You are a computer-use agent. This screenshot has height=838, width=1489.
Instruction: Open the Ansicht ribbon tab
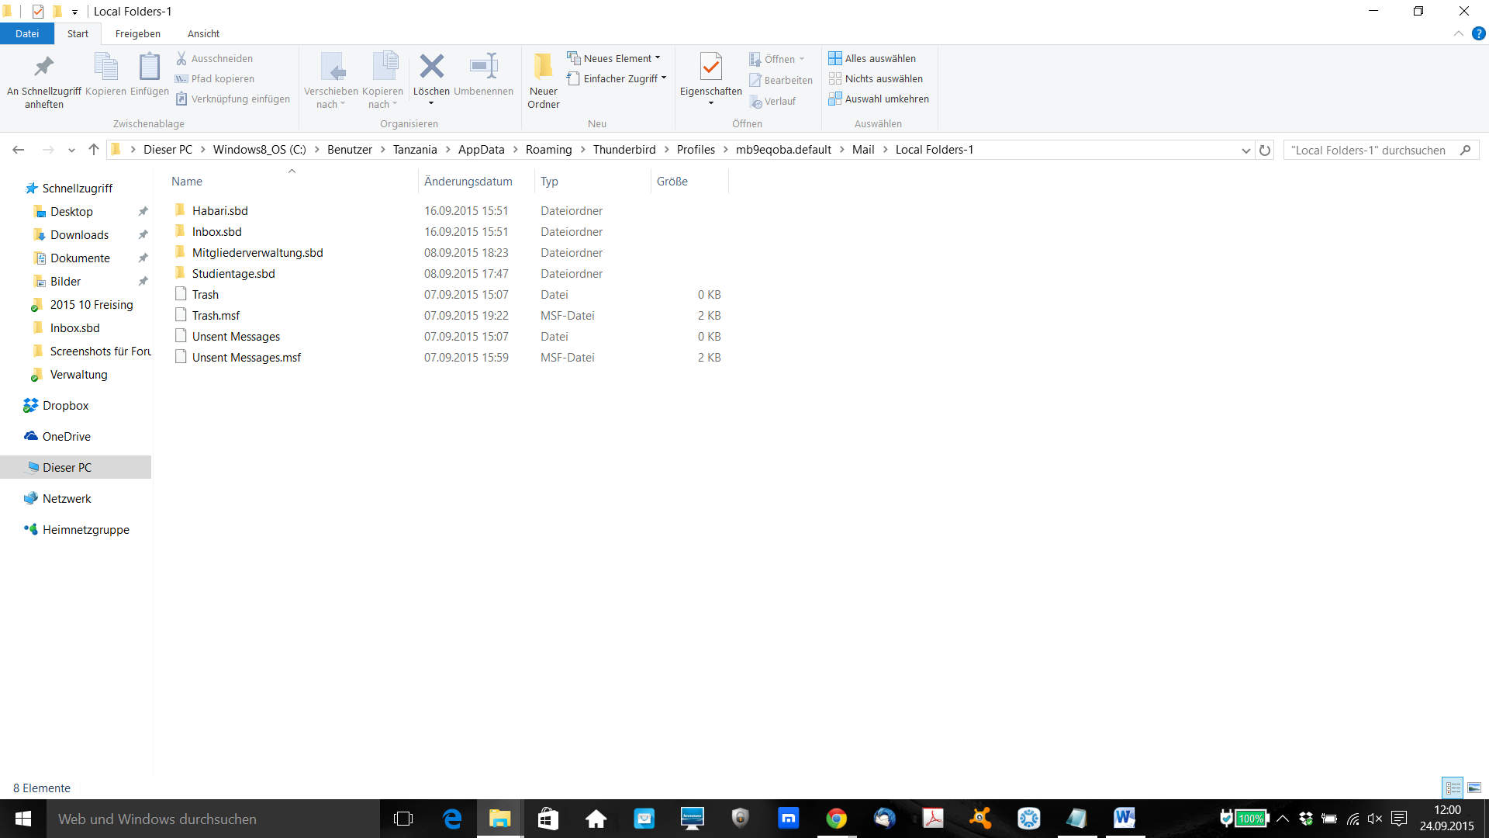[x=203, y=33]
